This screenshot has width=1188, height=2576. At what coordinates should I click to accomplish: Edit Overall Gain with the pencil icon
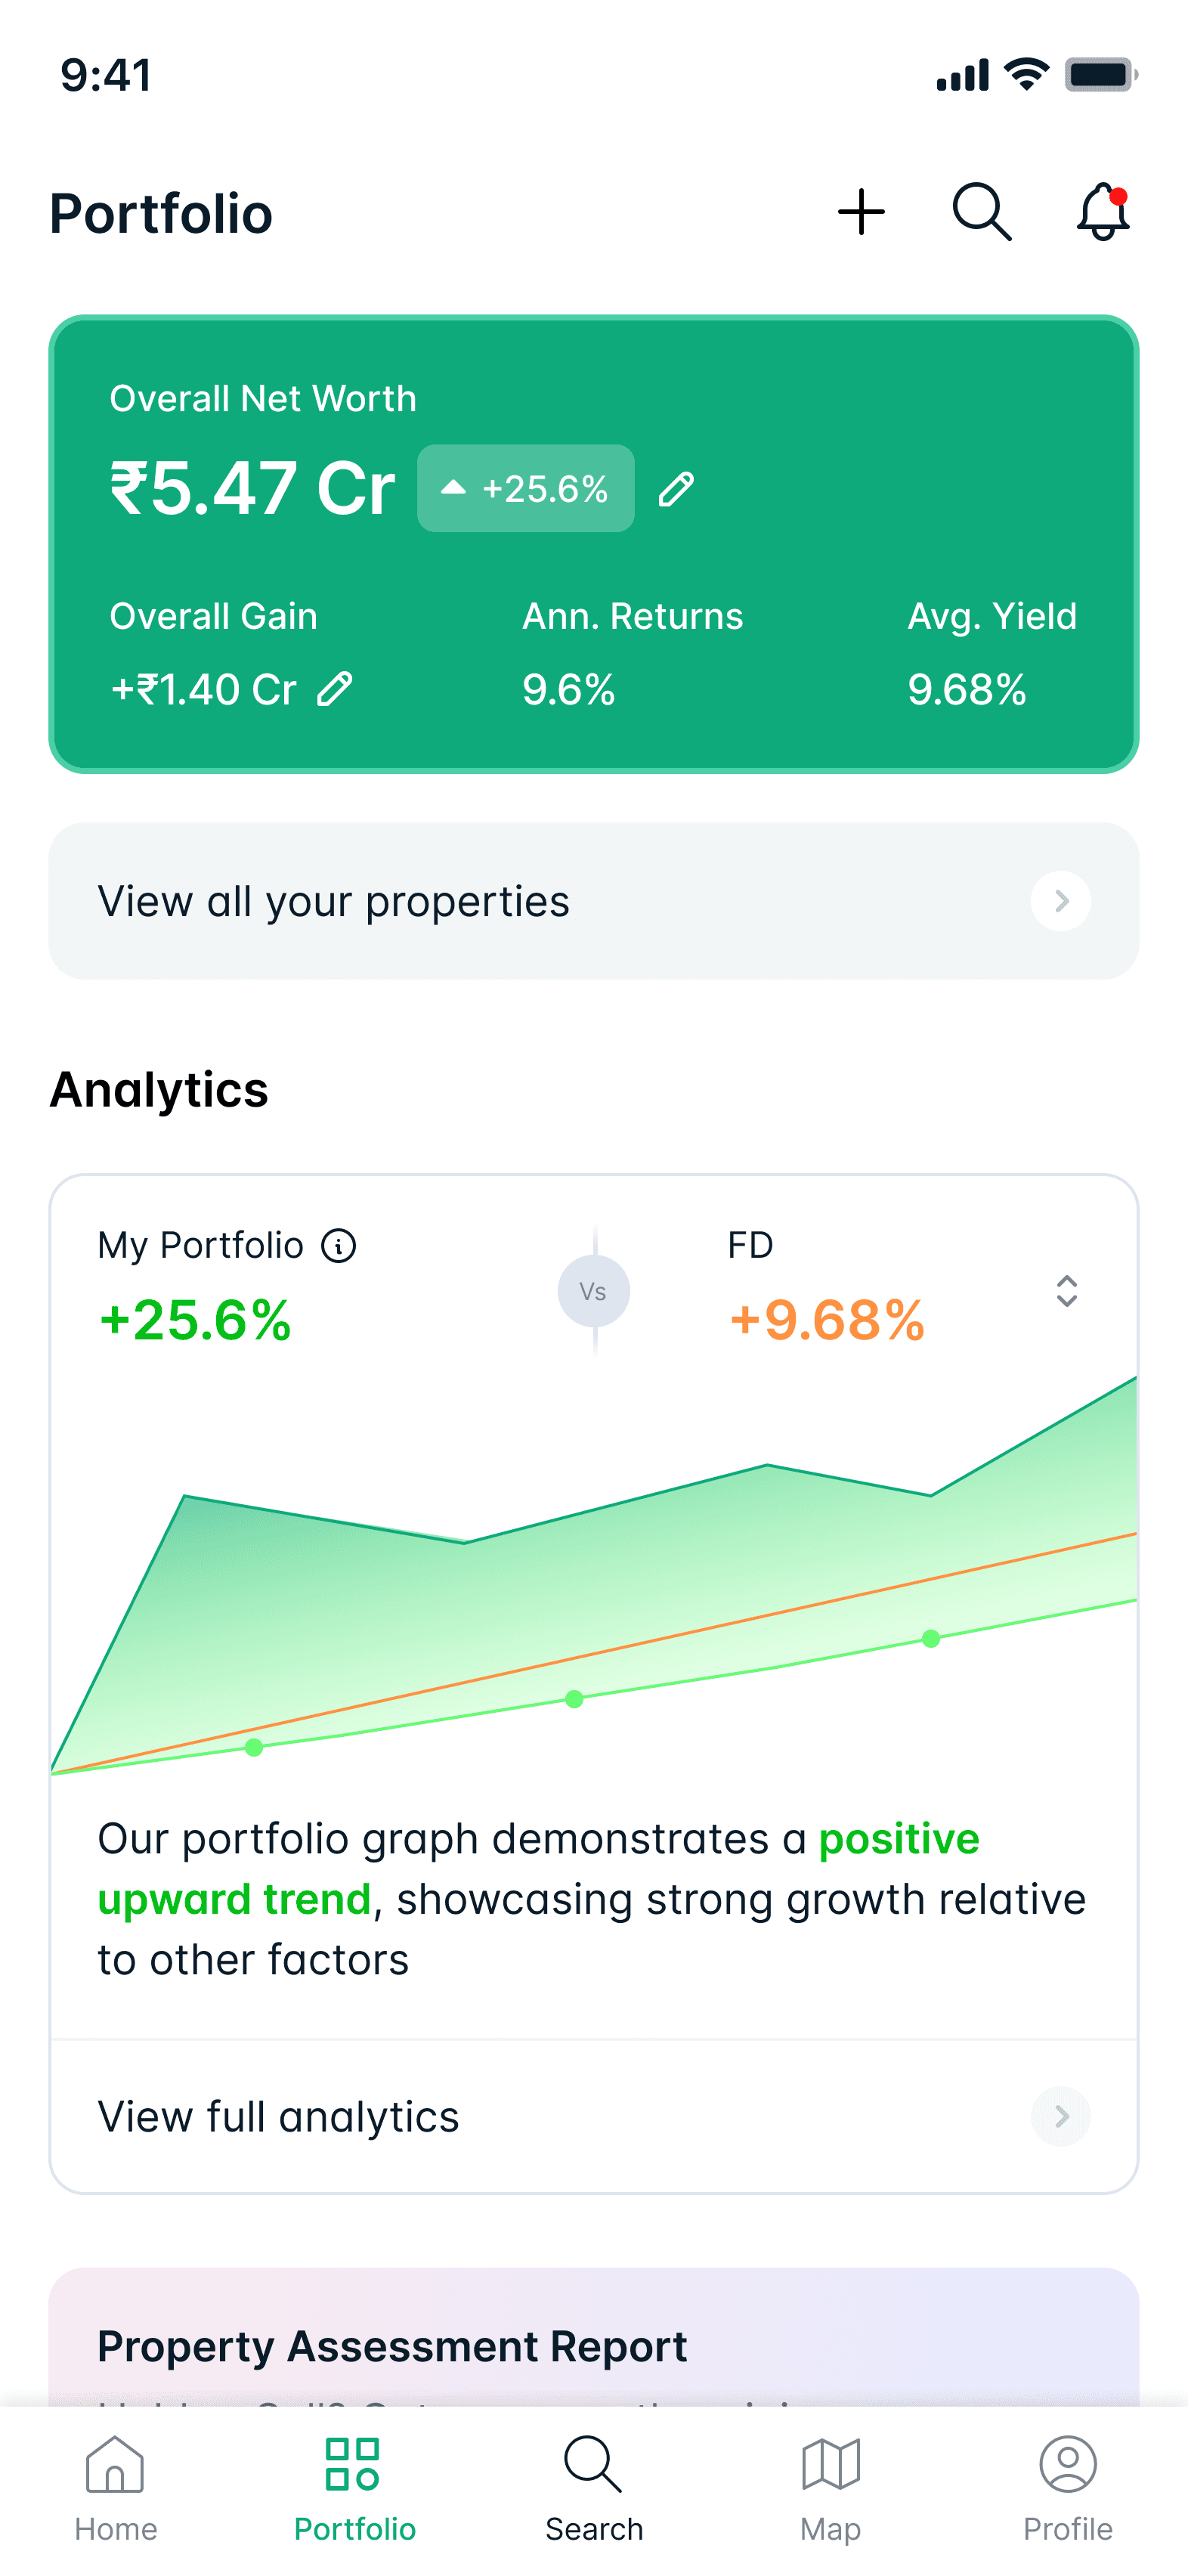(x=335, y=689)
